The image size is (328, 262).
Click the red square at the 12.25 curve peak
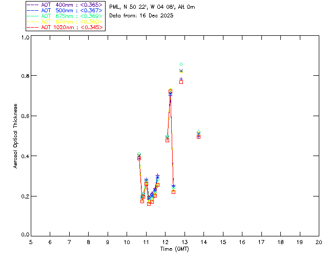170,92
